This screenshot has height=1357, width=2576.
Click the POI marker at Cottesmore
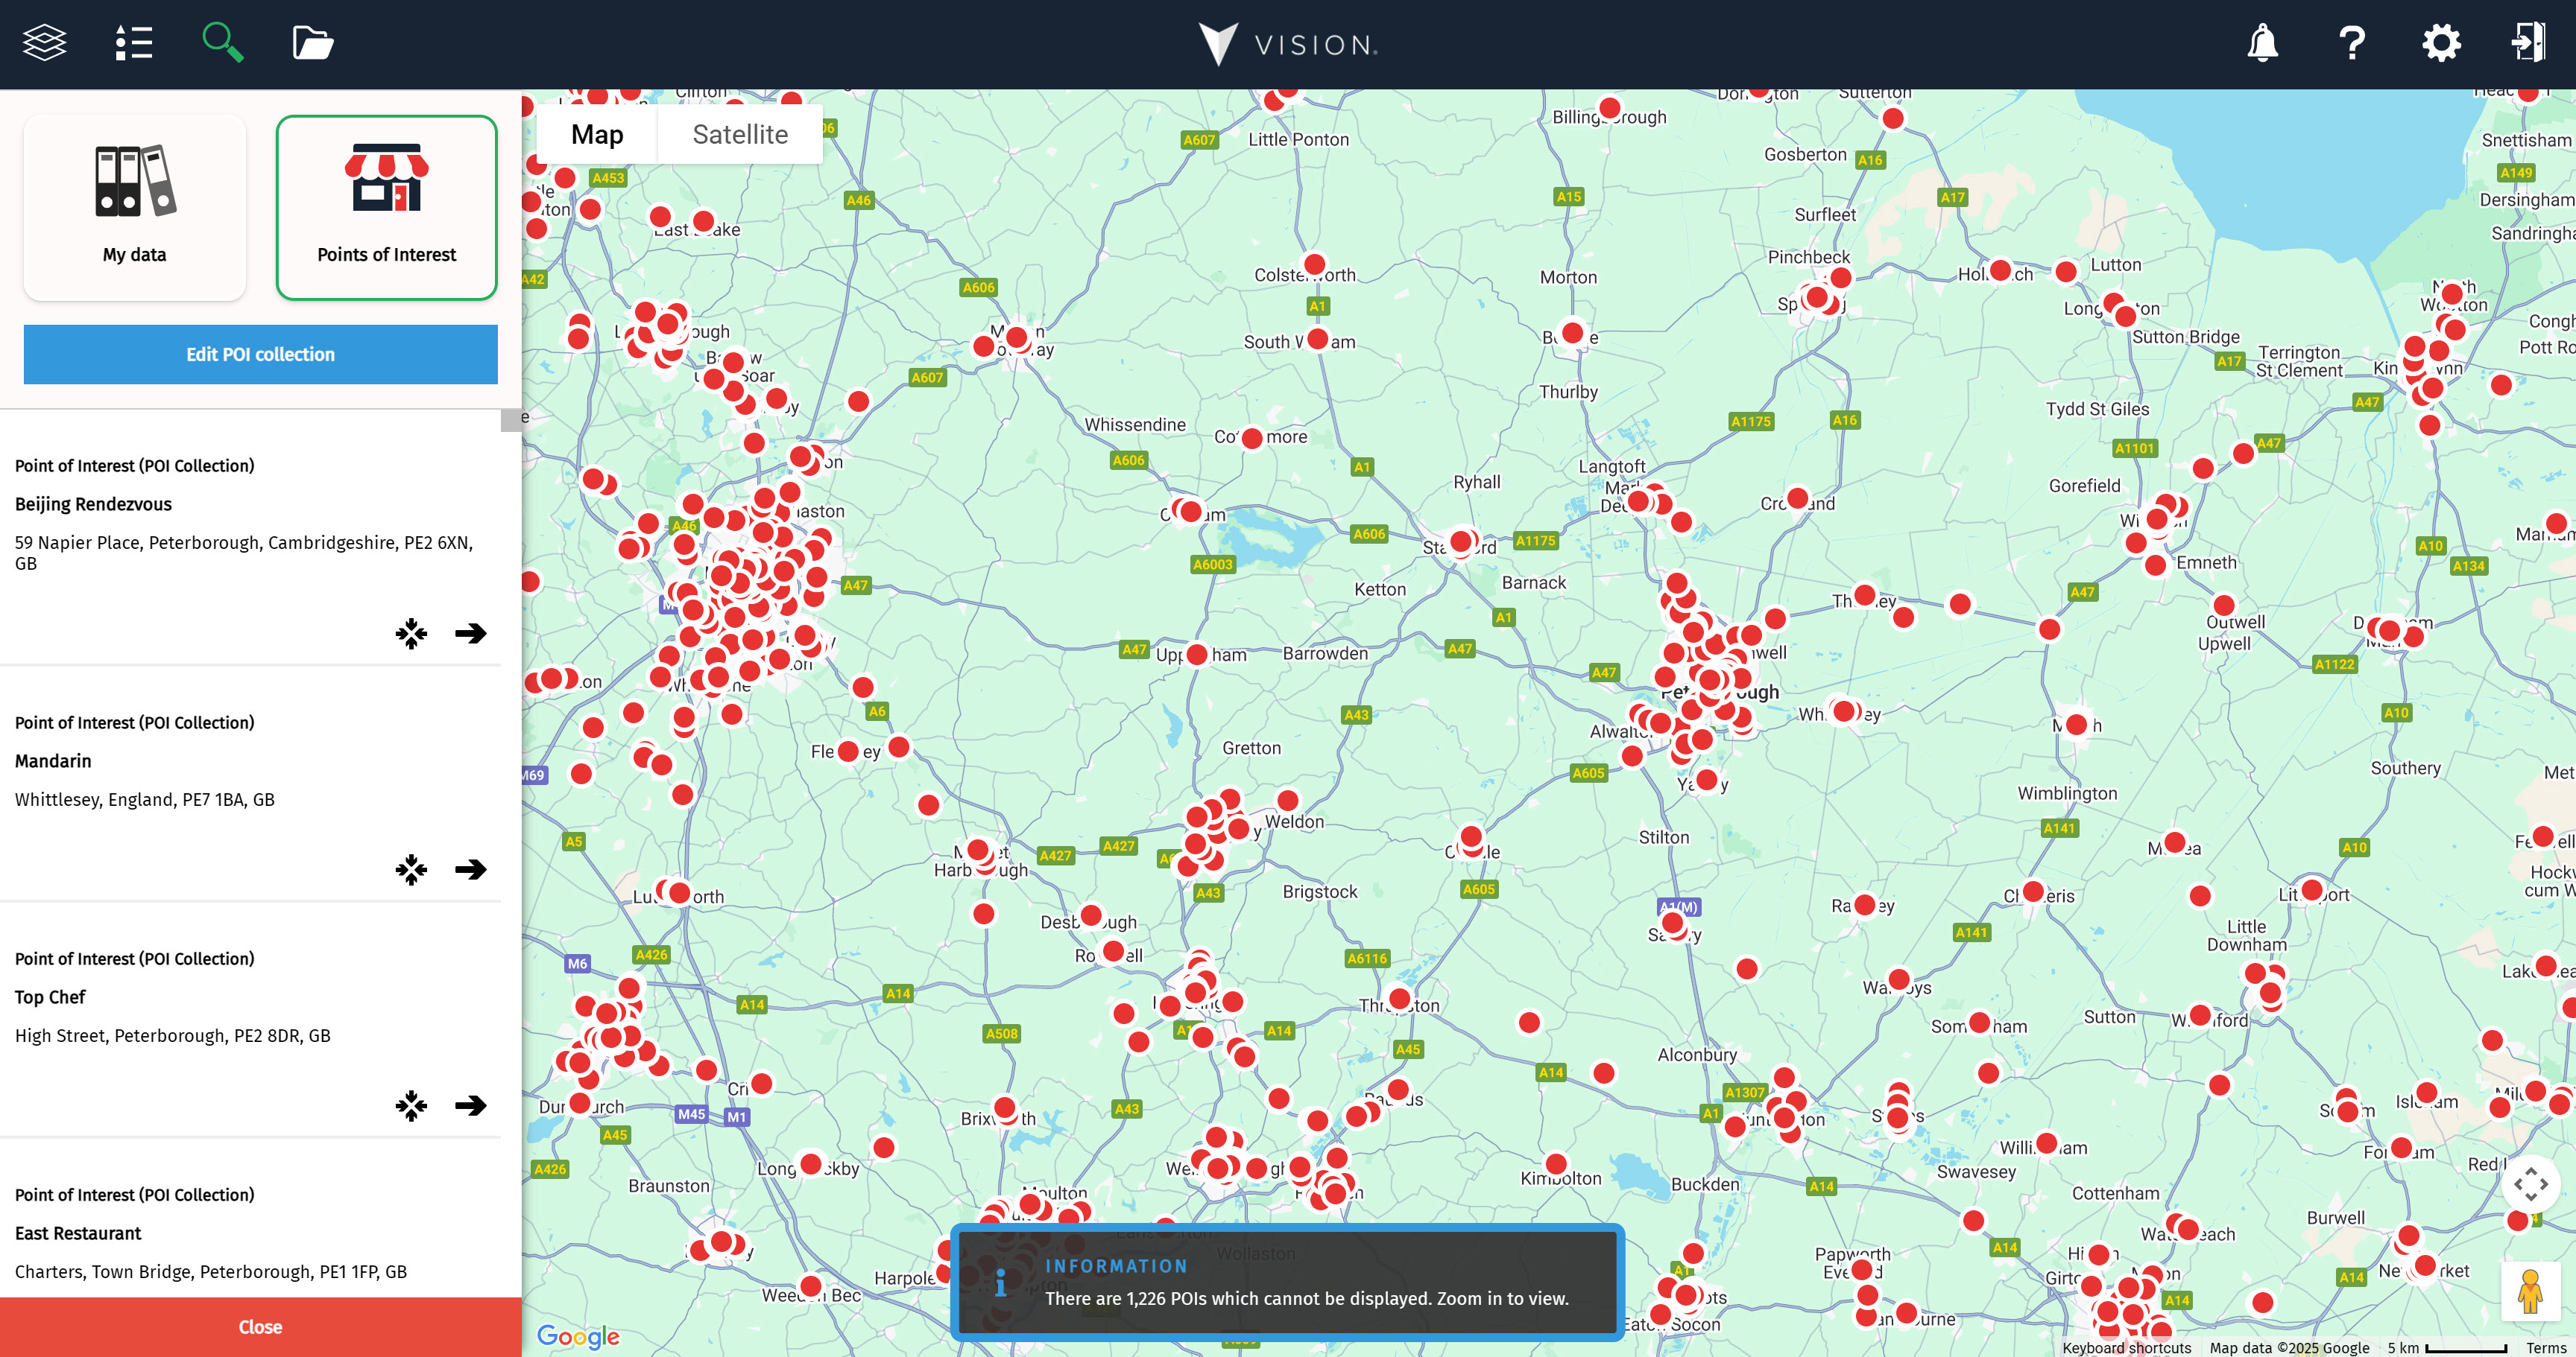tap(1251, 439)
